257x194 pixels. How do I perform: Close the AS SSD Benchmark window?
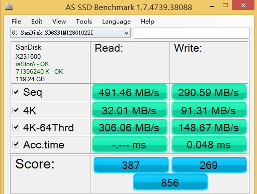pos(243,5)
